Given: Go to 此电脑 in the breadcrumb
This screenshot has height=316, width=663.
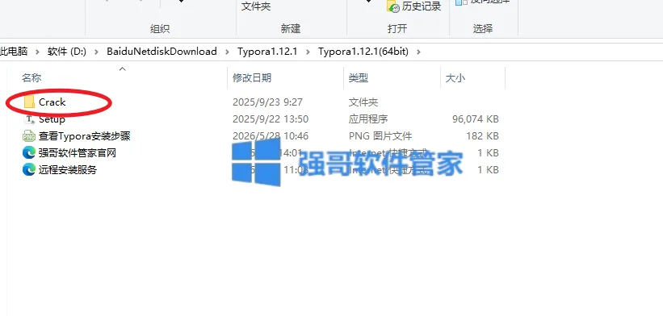Looking at the screenshot, I should pos(14,52).
